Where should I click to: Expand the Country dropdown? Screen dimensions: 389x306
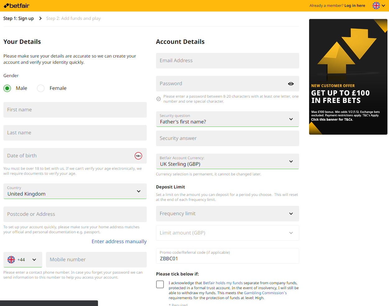tap(75, 191)
